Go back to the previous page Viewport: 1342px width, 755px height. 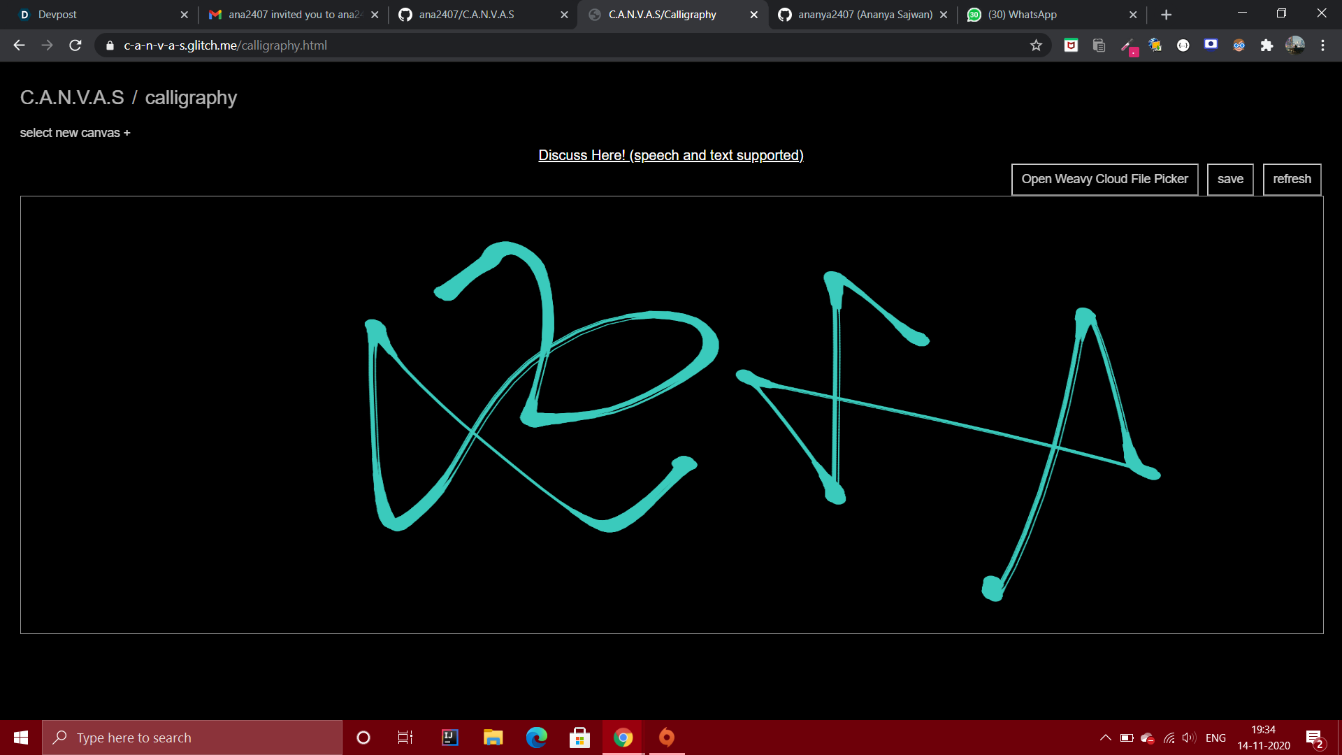pos(19,45)
